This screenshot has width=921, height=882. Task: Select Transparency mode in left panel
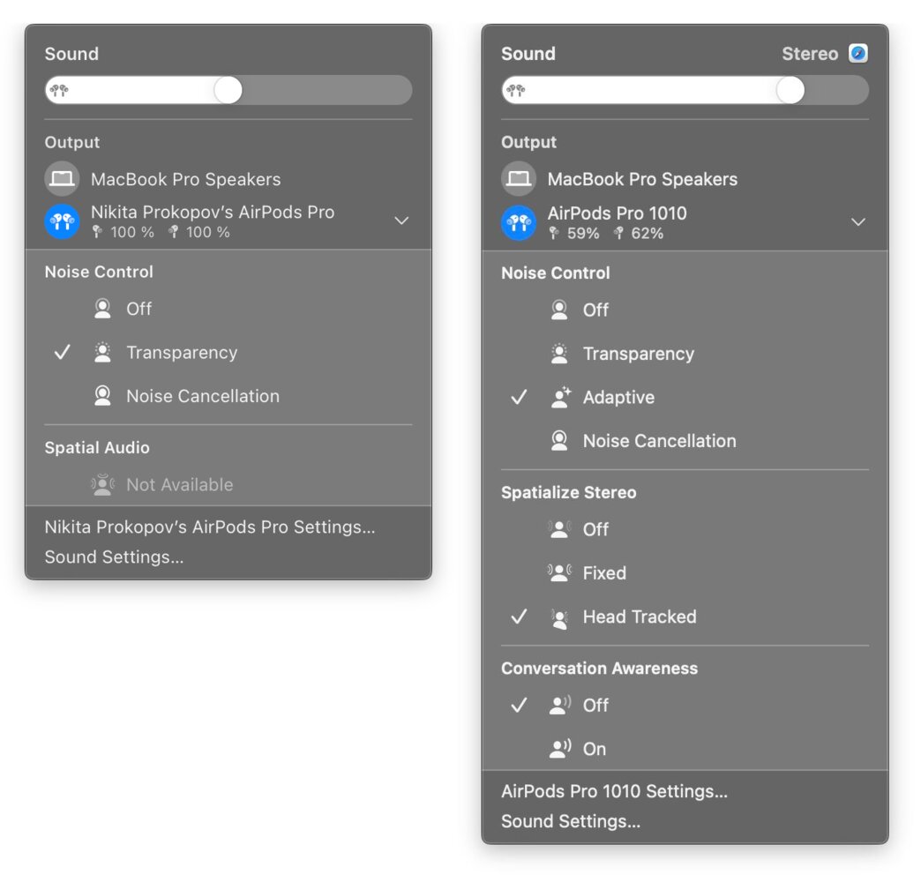pyautogui.click(x=228, y=352)
